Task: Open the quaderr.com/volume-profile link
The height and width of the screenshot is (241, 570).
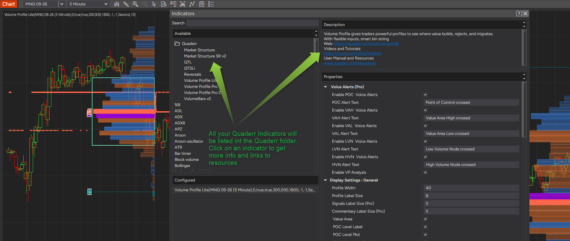Action: (366, 44)
